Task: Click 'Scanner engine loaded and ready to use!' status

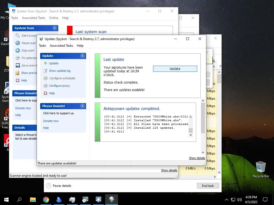Action: pos(38,176)
